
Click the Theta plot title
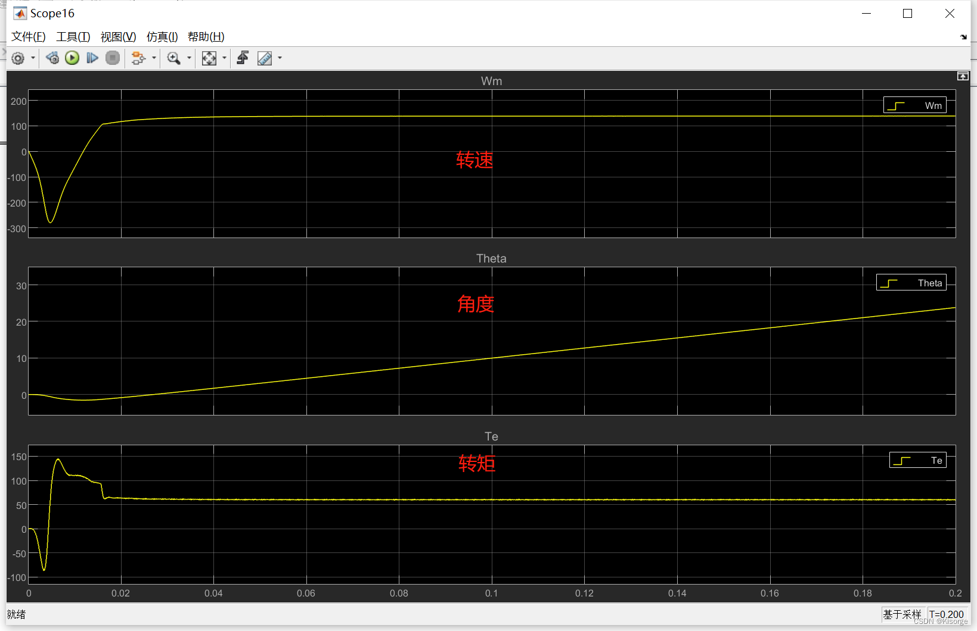pyautogui.click(x=491, y=258)
